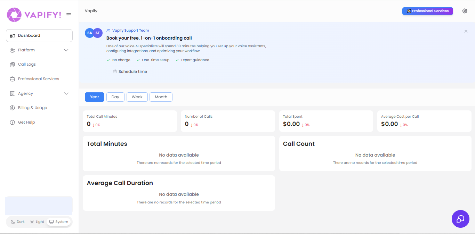Select the Day time range tab
Screen dimensions: 475x234
click(115, 97)
